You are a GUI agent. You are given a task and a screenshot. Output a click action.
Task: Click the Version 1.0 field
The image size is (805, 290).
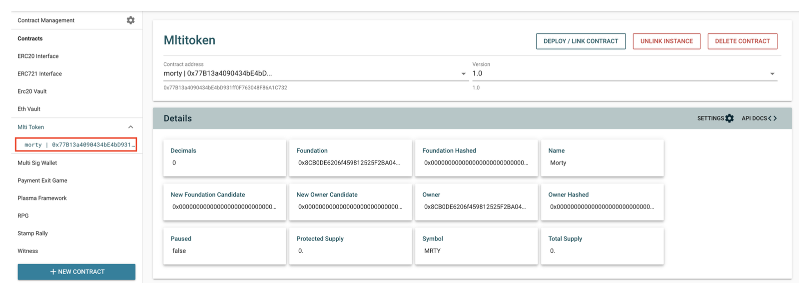point(624,74)
